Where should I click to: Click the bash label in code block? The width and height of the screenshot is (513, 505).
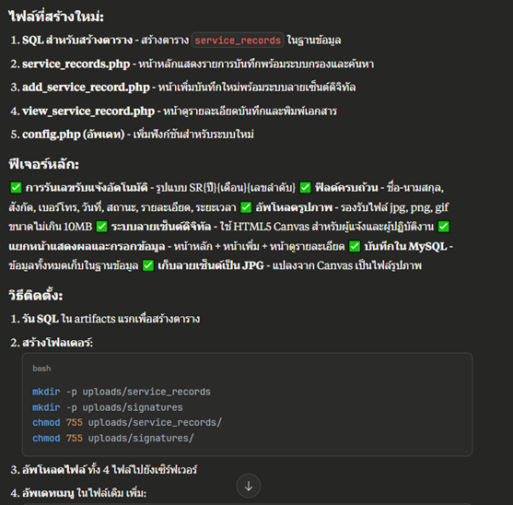tap(41, 369)
